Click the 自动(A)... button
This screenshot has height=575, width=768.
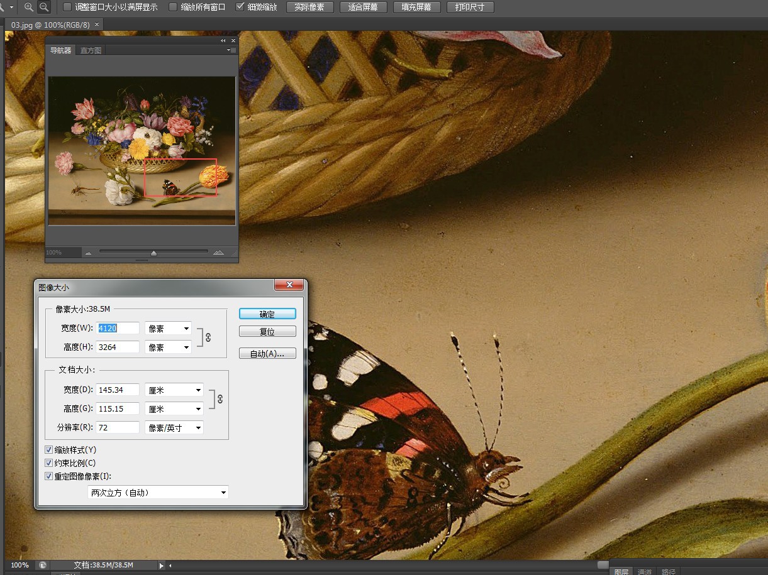(267, 354)
